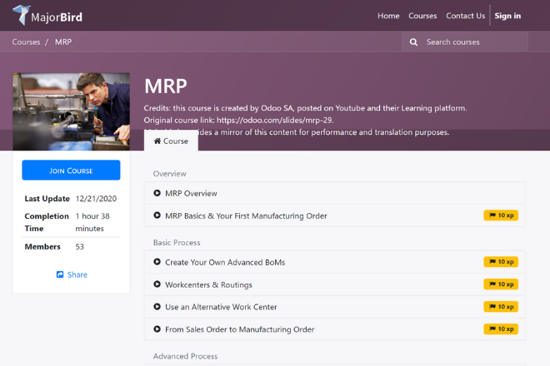The height and width of the screenshot is (366, 550).
Task: Open the Home menu item
Action: click(x=388, y=16)
